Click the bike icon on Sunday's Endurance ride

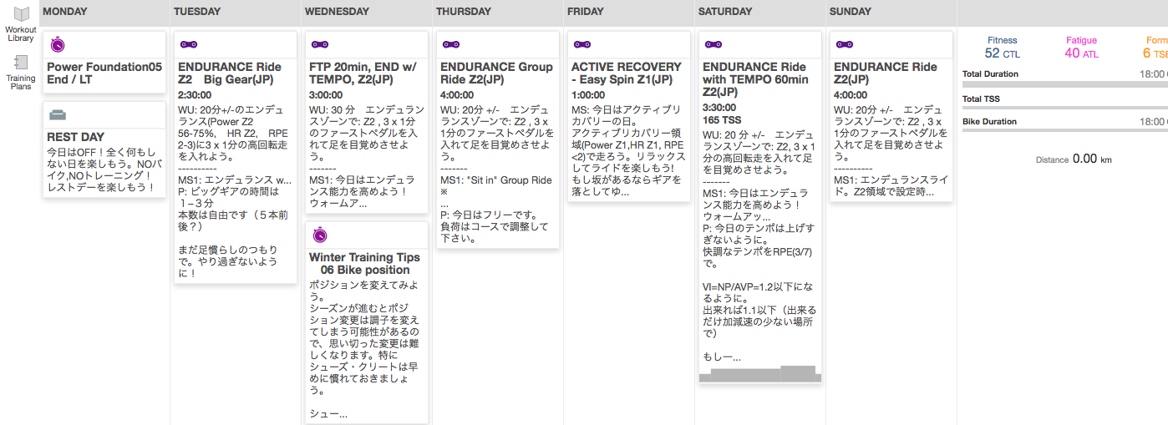tap(844, 44)
